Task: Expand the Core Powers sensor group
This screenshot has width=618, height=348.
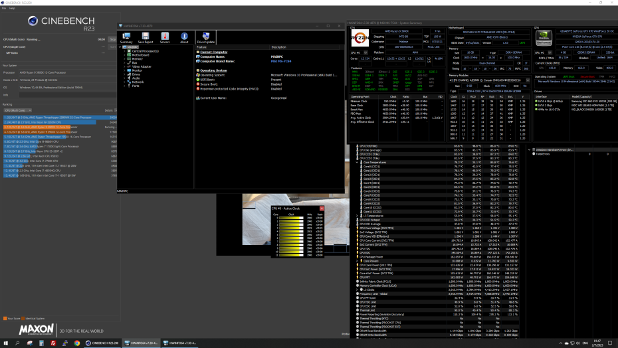Action: coord(357,261)
